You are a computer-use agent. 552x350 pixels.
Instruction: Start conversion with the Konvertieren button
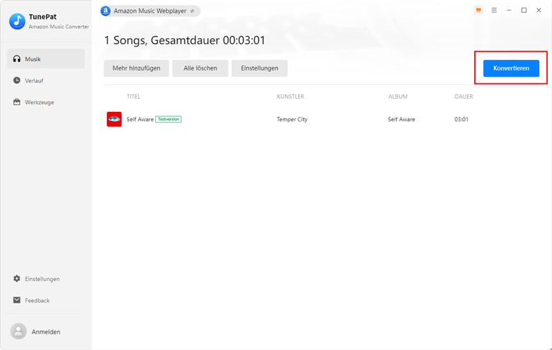click(511, 68)
